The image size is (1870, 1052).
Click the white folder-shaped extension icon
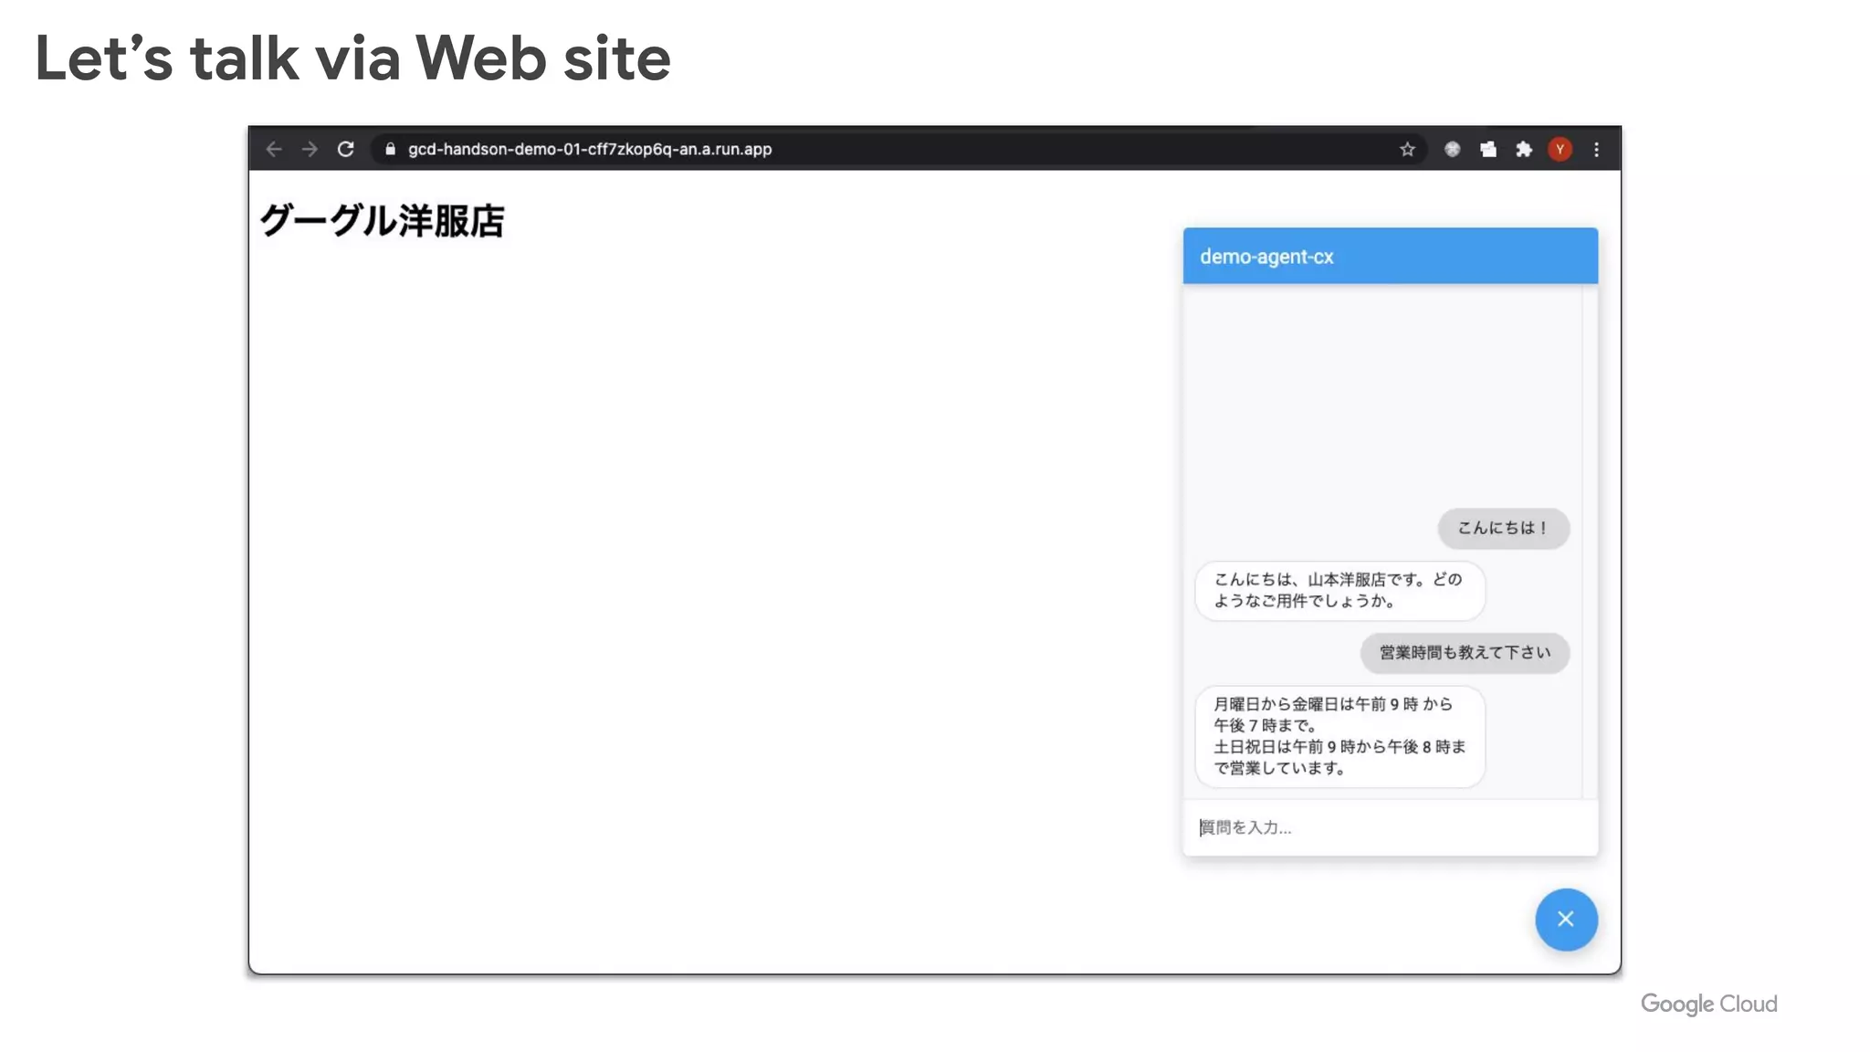[1488, 149]
